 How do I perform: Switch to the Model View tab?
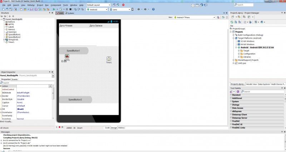coord(252,84)
